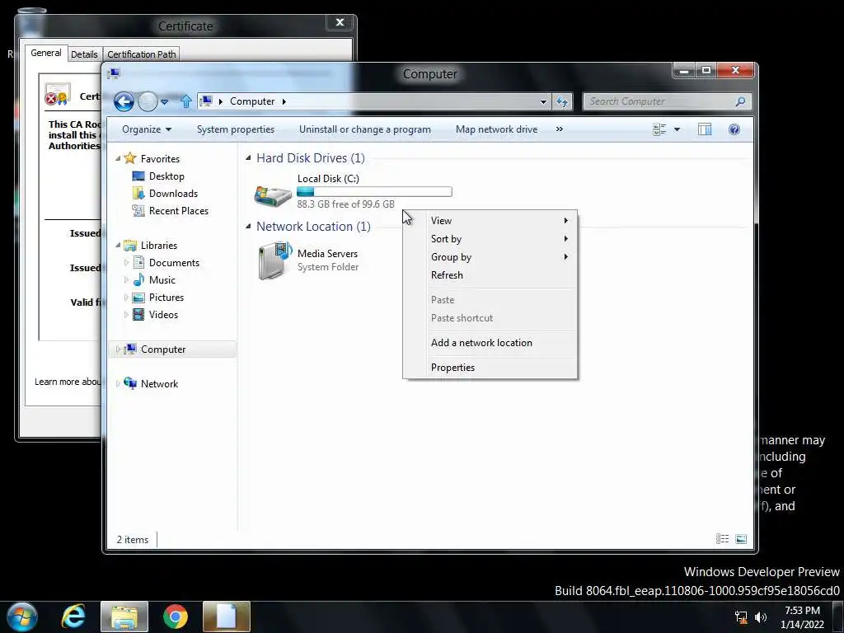Launch Google Chrome from taskbar
Screen dimensions: 844x633
(x=175, y=617)
